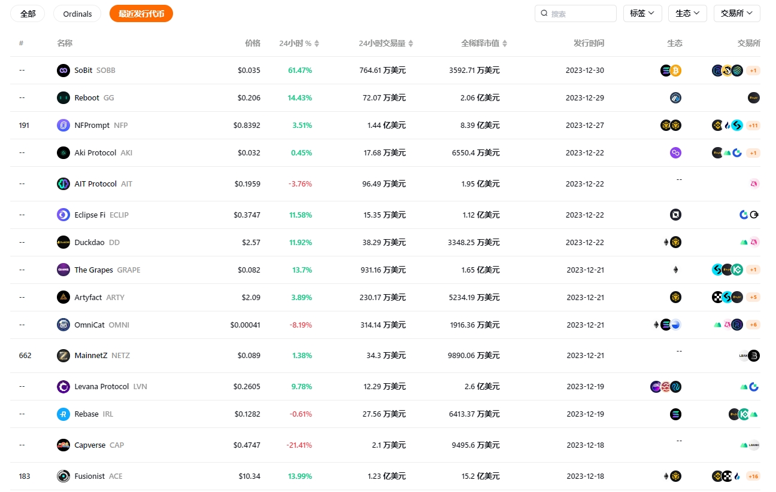776x492 pixels.
Task: Click the ecosystem icon in Reboot row
Action: pos(676,98)
